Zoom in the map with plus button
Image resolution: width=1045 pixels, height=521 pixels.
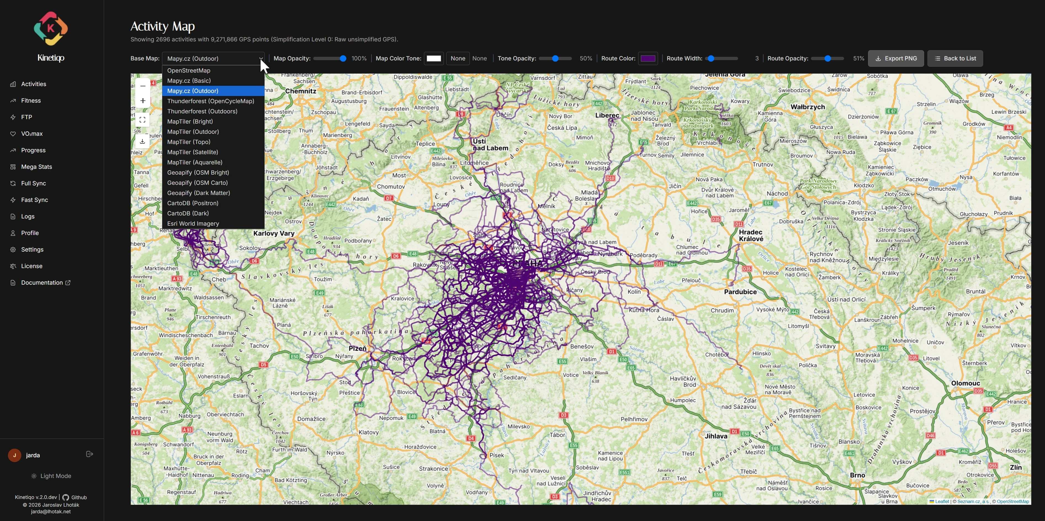[x=142, y=101]
